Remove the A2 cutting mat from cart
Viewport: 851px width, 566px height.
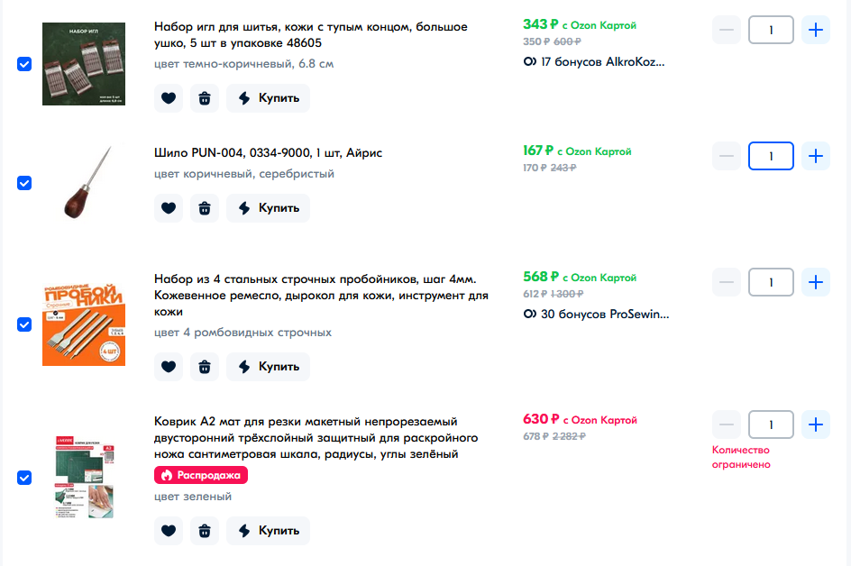[x=205, y=531]
